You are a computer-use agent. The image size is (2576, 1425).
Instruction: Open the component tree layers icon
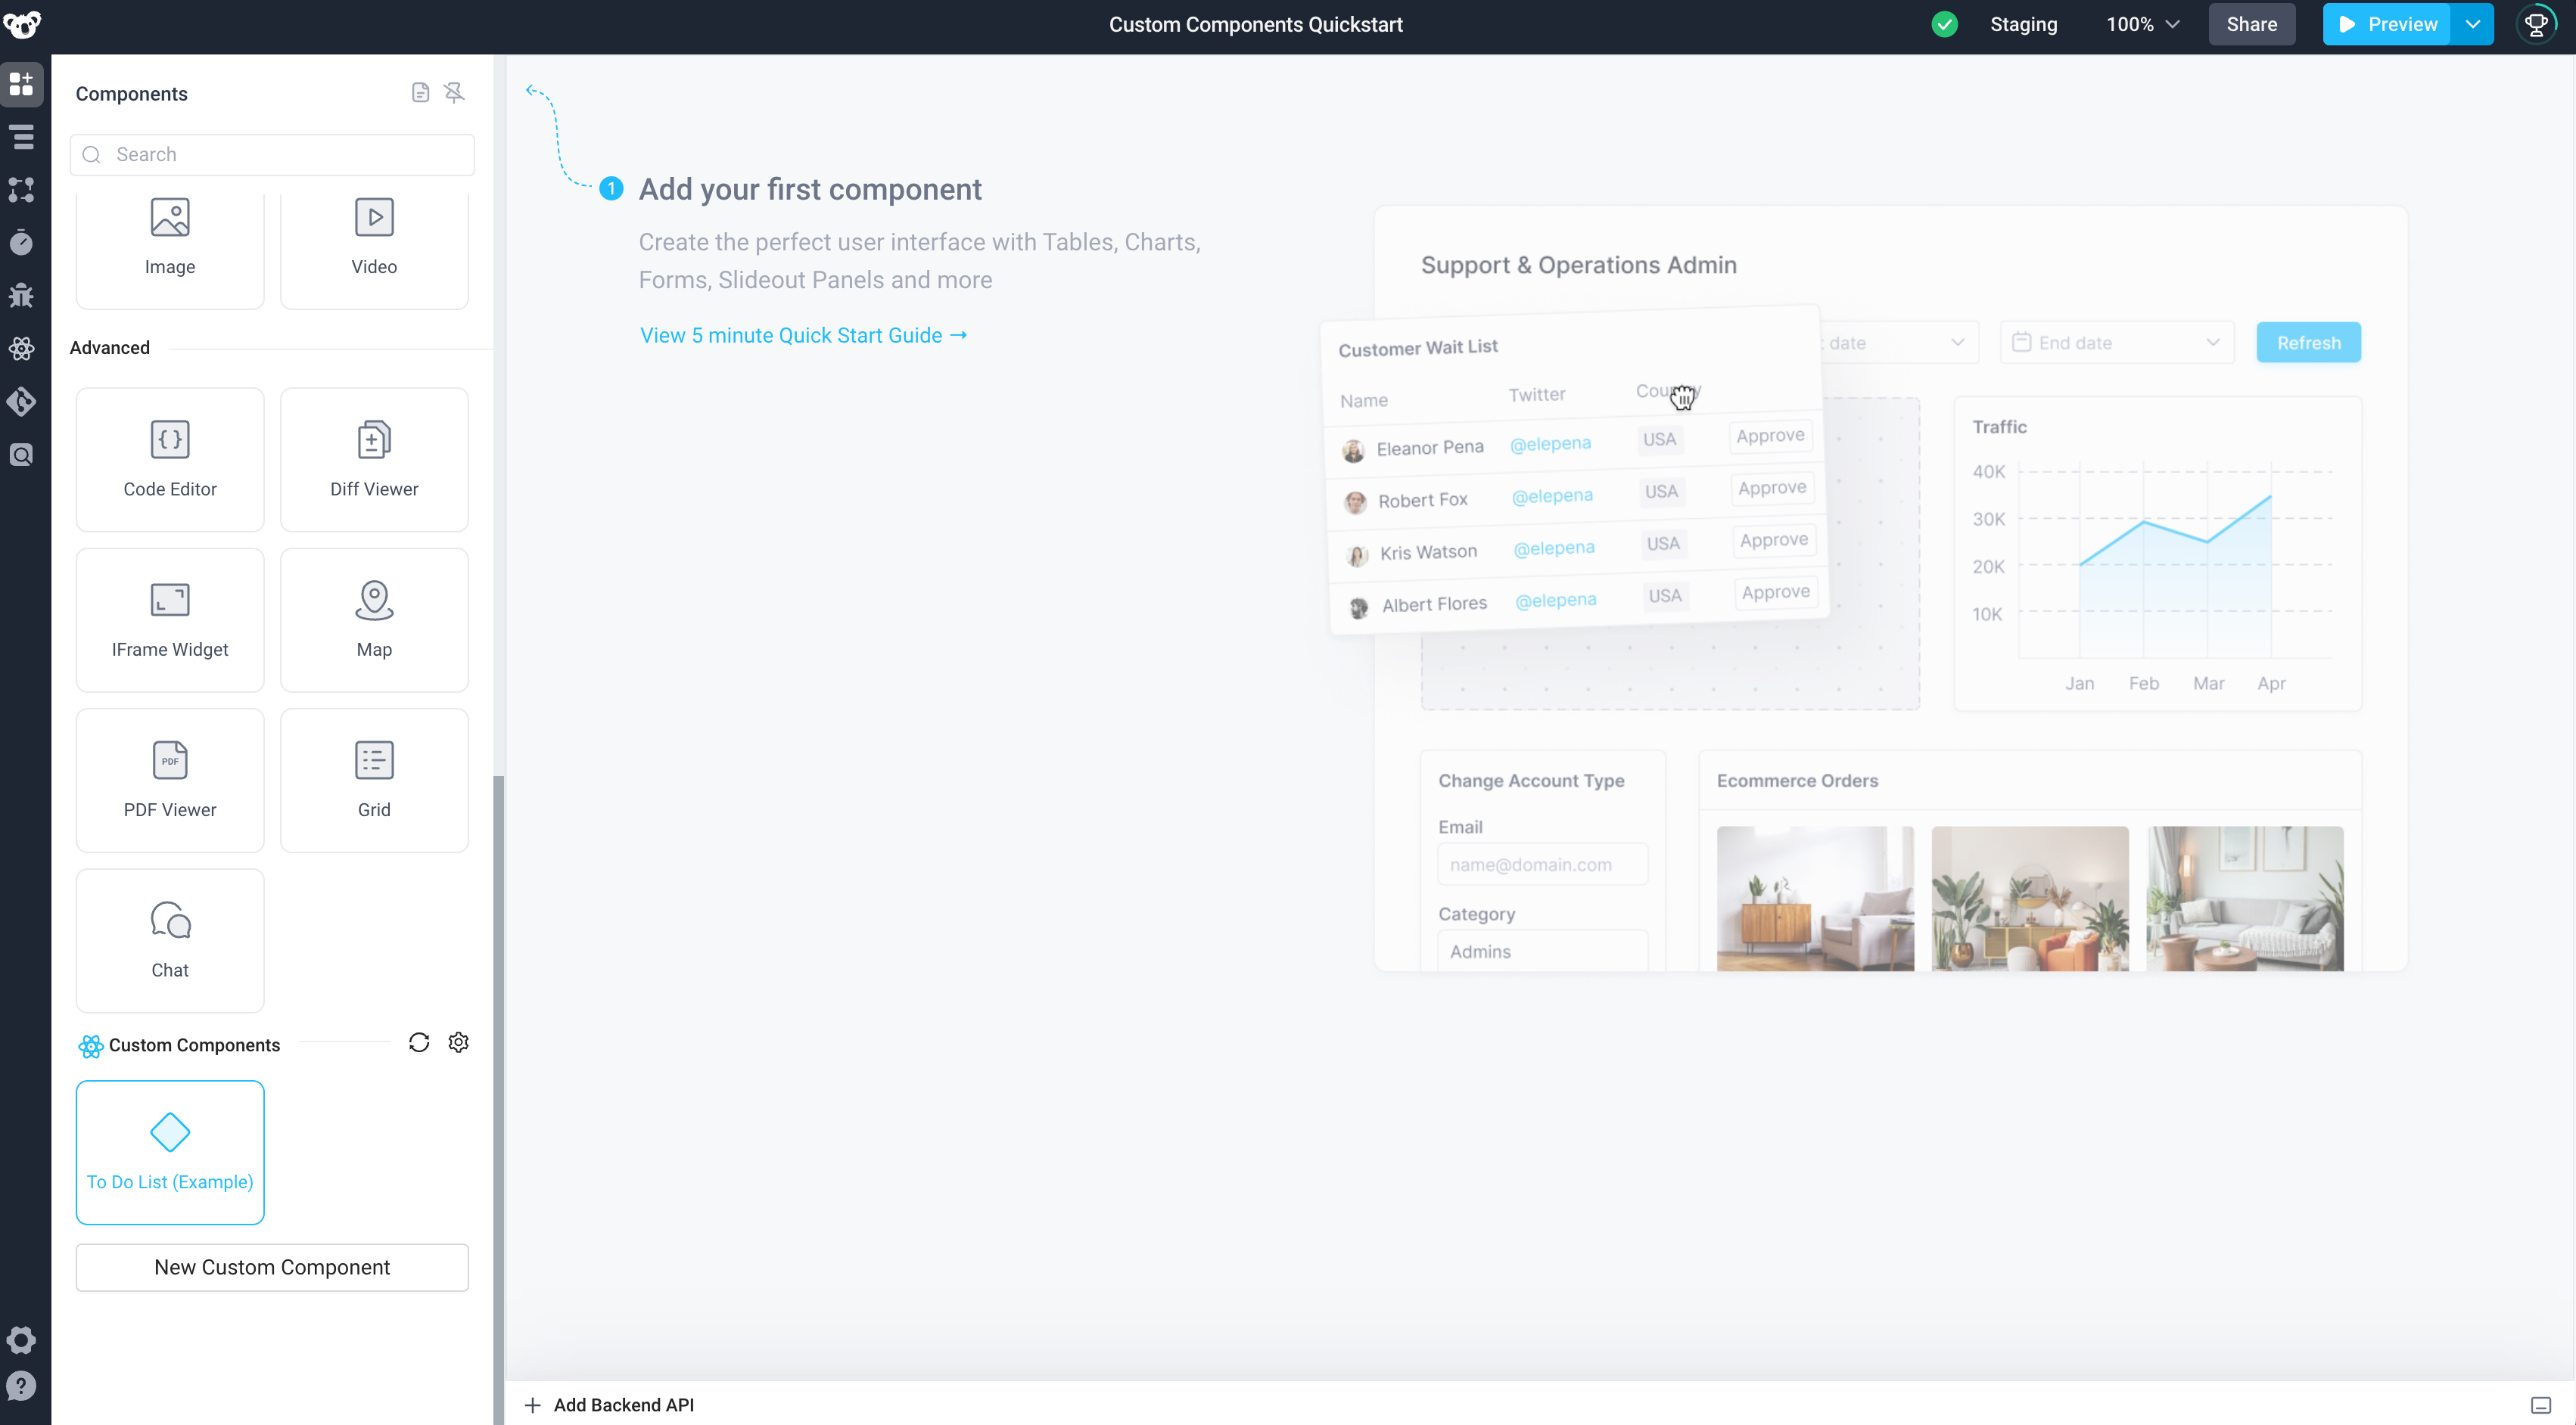point(21,137)
